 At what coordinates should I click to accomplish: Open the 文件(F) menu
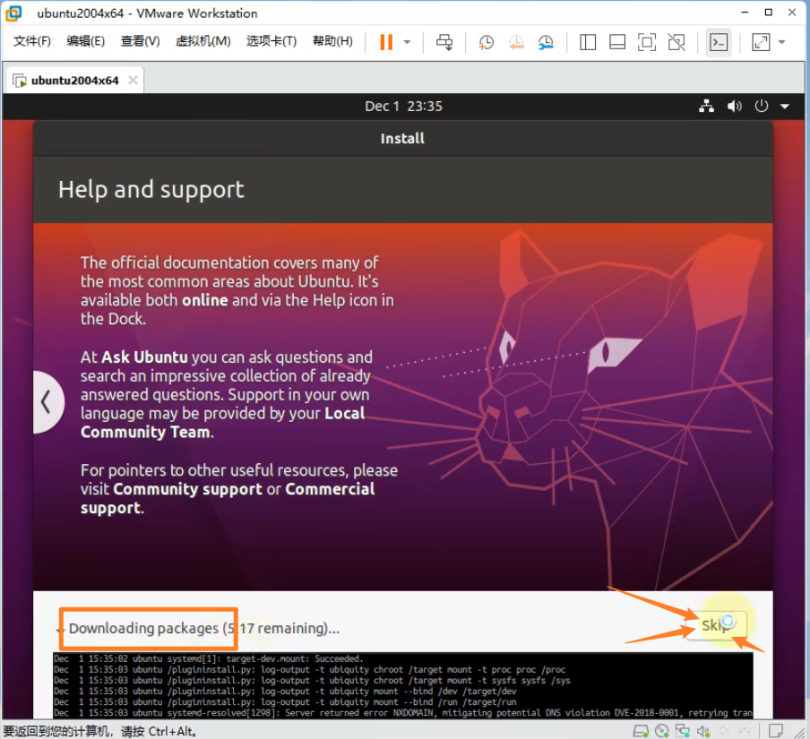(x=32, y=41)
